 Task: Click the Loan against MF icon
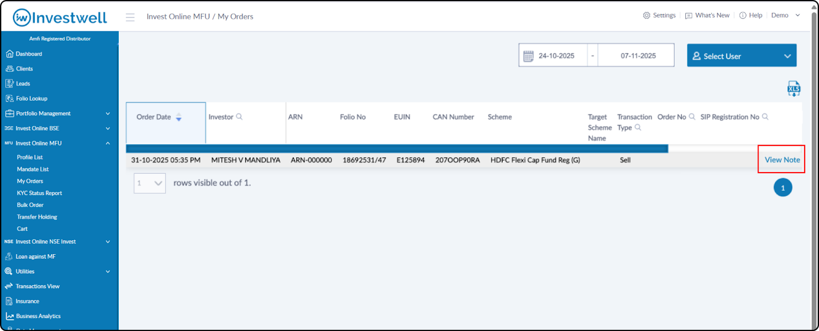pos(9,256)
